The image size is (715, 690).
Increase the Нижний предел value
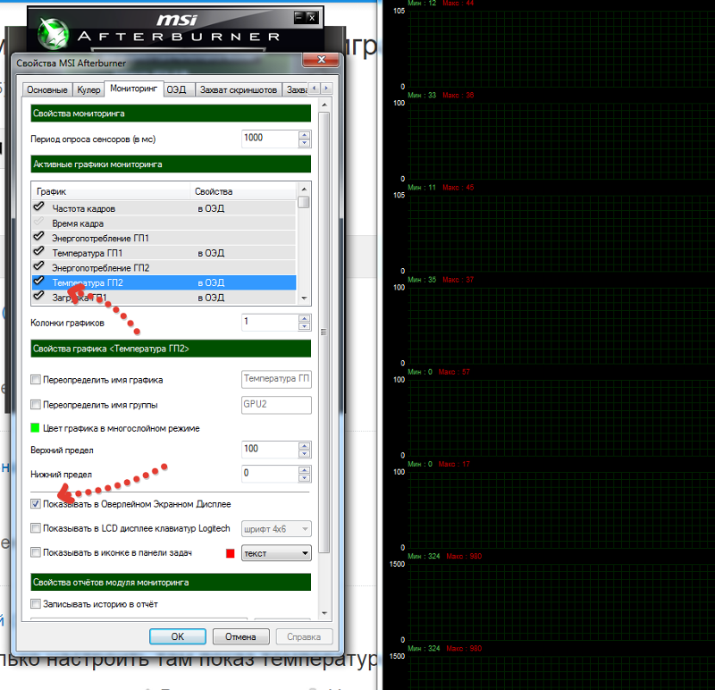pos(304,470)
